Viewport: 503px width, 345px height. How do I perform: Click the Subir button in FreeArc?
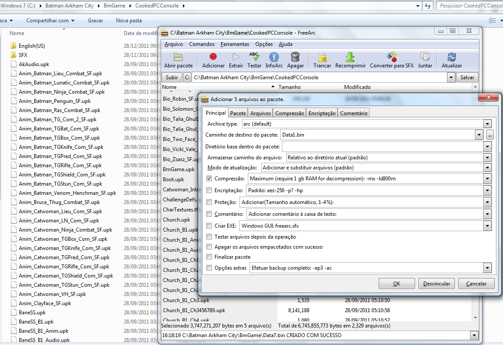(x=172, y=77)
